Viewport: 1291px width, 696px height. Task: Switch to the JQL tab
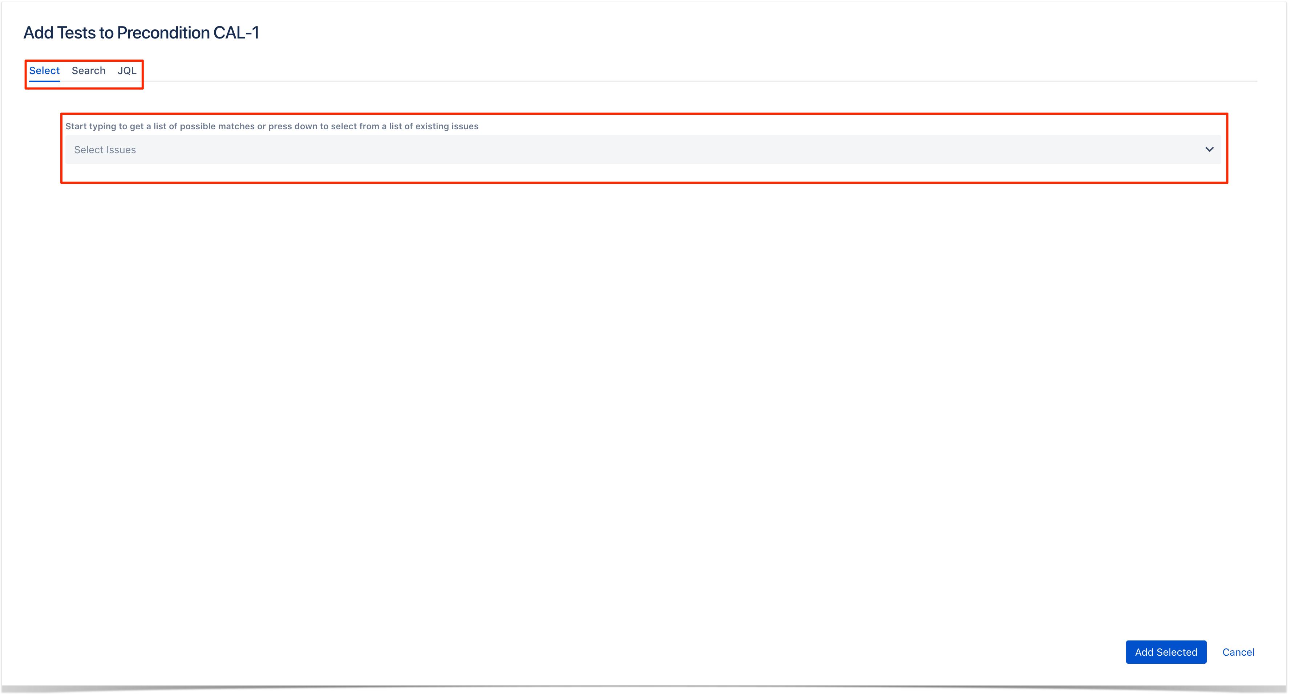click(127, 71)
